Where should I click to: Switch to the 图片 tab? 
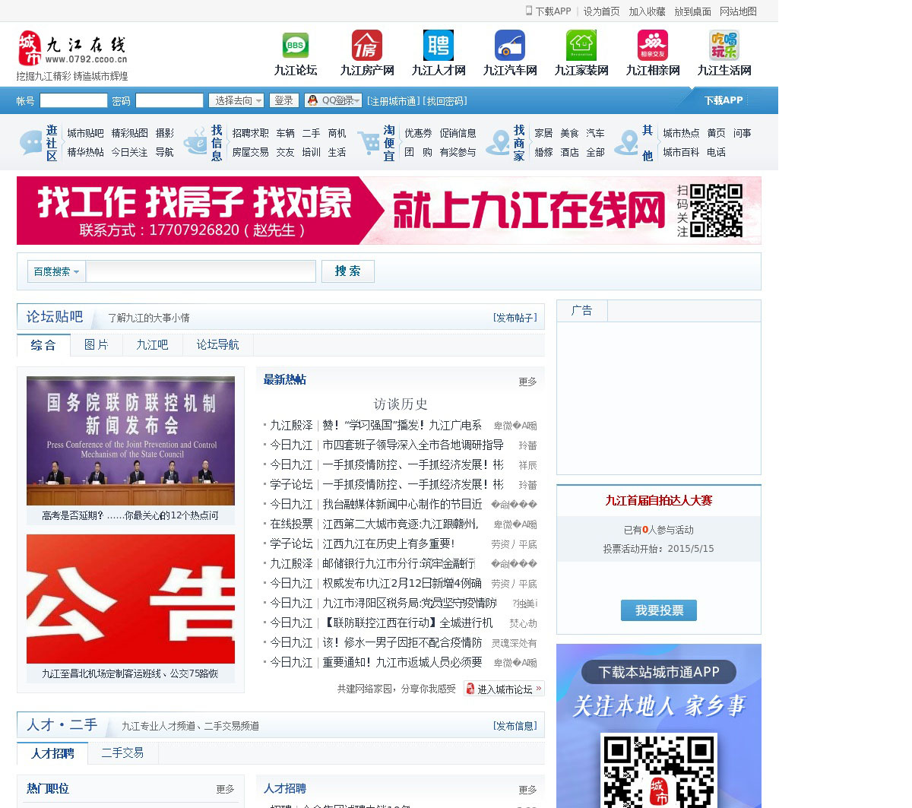[x=96, y=345]
